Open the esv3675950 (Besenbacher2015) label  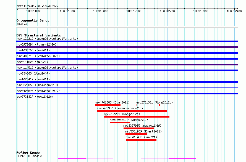click(x=120, y=108)
